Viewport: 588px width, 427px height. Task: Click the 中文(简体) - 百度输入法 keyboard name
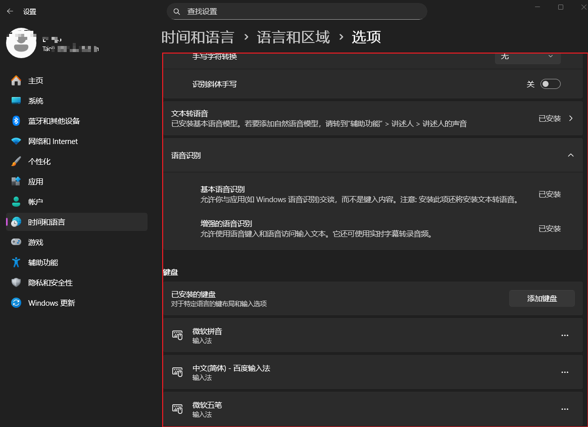click(x=231, y=368)
